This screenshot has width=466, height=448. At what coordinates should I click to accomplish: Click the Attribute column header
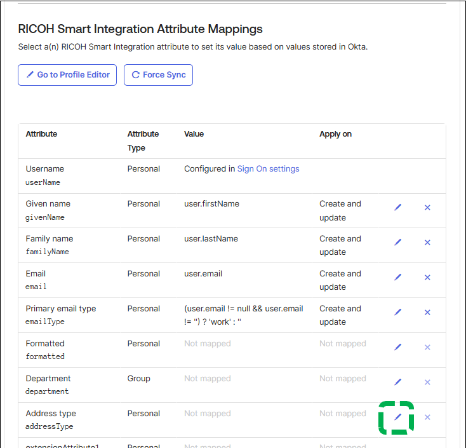click(41, 134)
